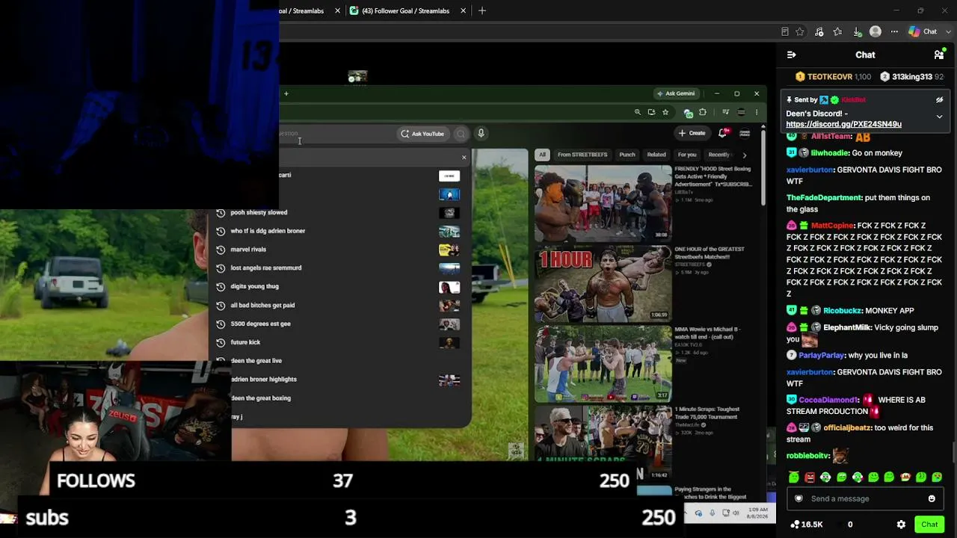
Task: Open 1 Minute Scraps video title
Action: coord(707,412)
